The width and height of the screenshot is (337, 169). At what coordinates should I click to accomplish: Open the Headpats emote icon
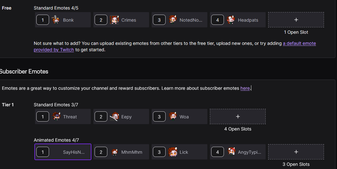click(x=231, y=20)
